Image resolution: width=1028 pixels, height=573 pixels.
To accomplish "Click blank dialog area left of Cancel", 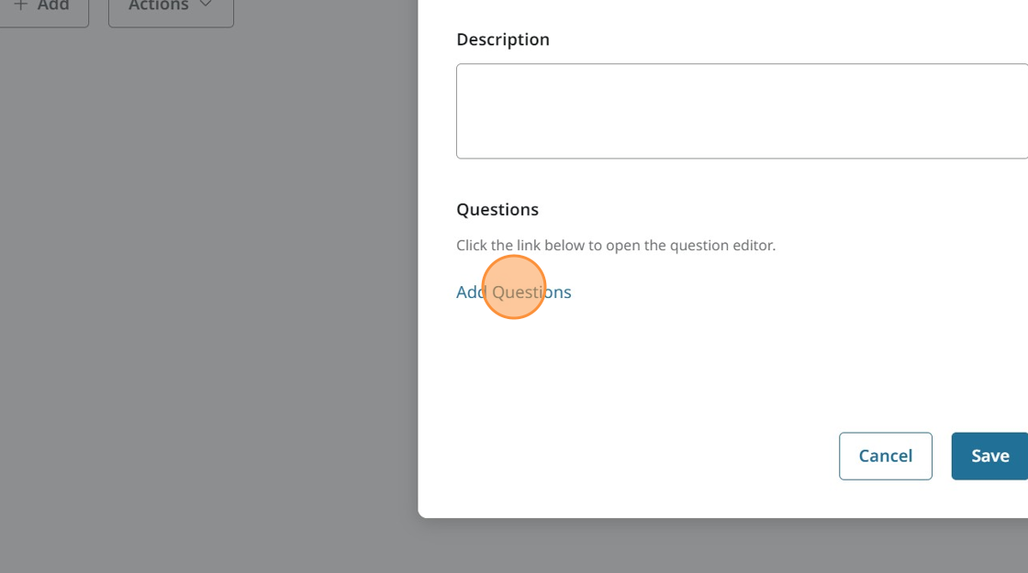I will 642,456.
